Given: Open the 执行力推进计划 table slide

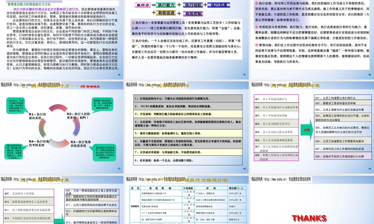Looking at the screenshot, I should tap(187, 200).
